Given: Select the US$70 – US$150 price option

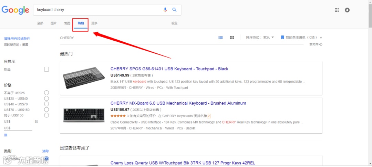Looking at the screenshot, I should tap(46, 109).
